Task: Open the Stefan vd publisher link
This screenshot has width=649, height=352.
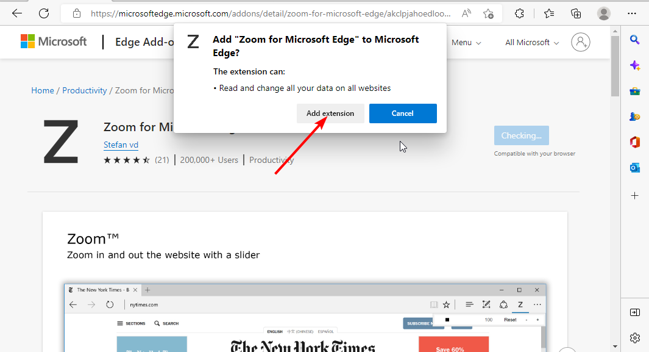Action: pos(121,145)
